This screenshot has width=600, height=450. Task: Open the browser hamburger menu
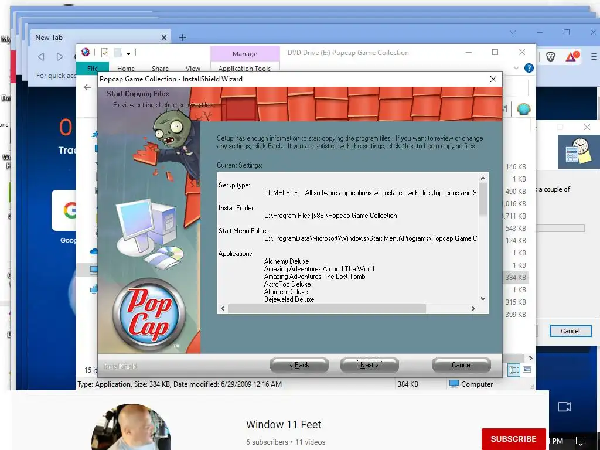tap(594, 57)
